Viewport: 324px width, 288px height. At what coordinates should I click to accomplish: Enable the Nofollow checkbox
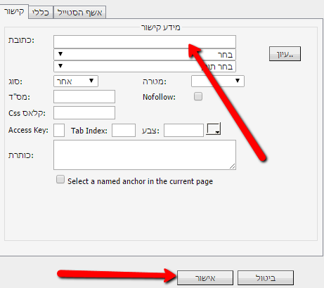click(x=198, y=96)
